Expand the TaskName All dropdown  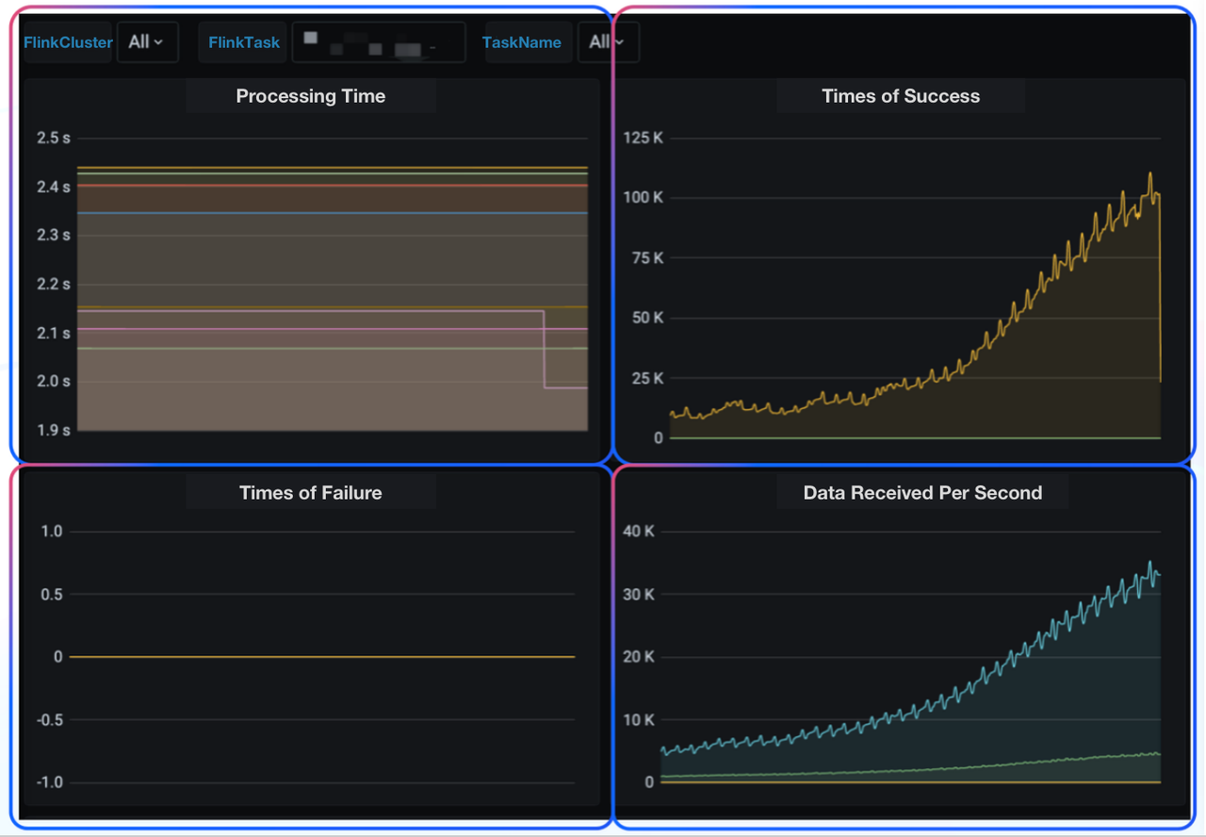coord(609,41)
